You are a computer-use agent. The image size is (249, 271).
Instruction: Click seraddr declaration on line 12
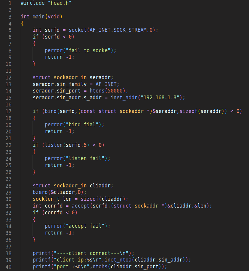100,77
